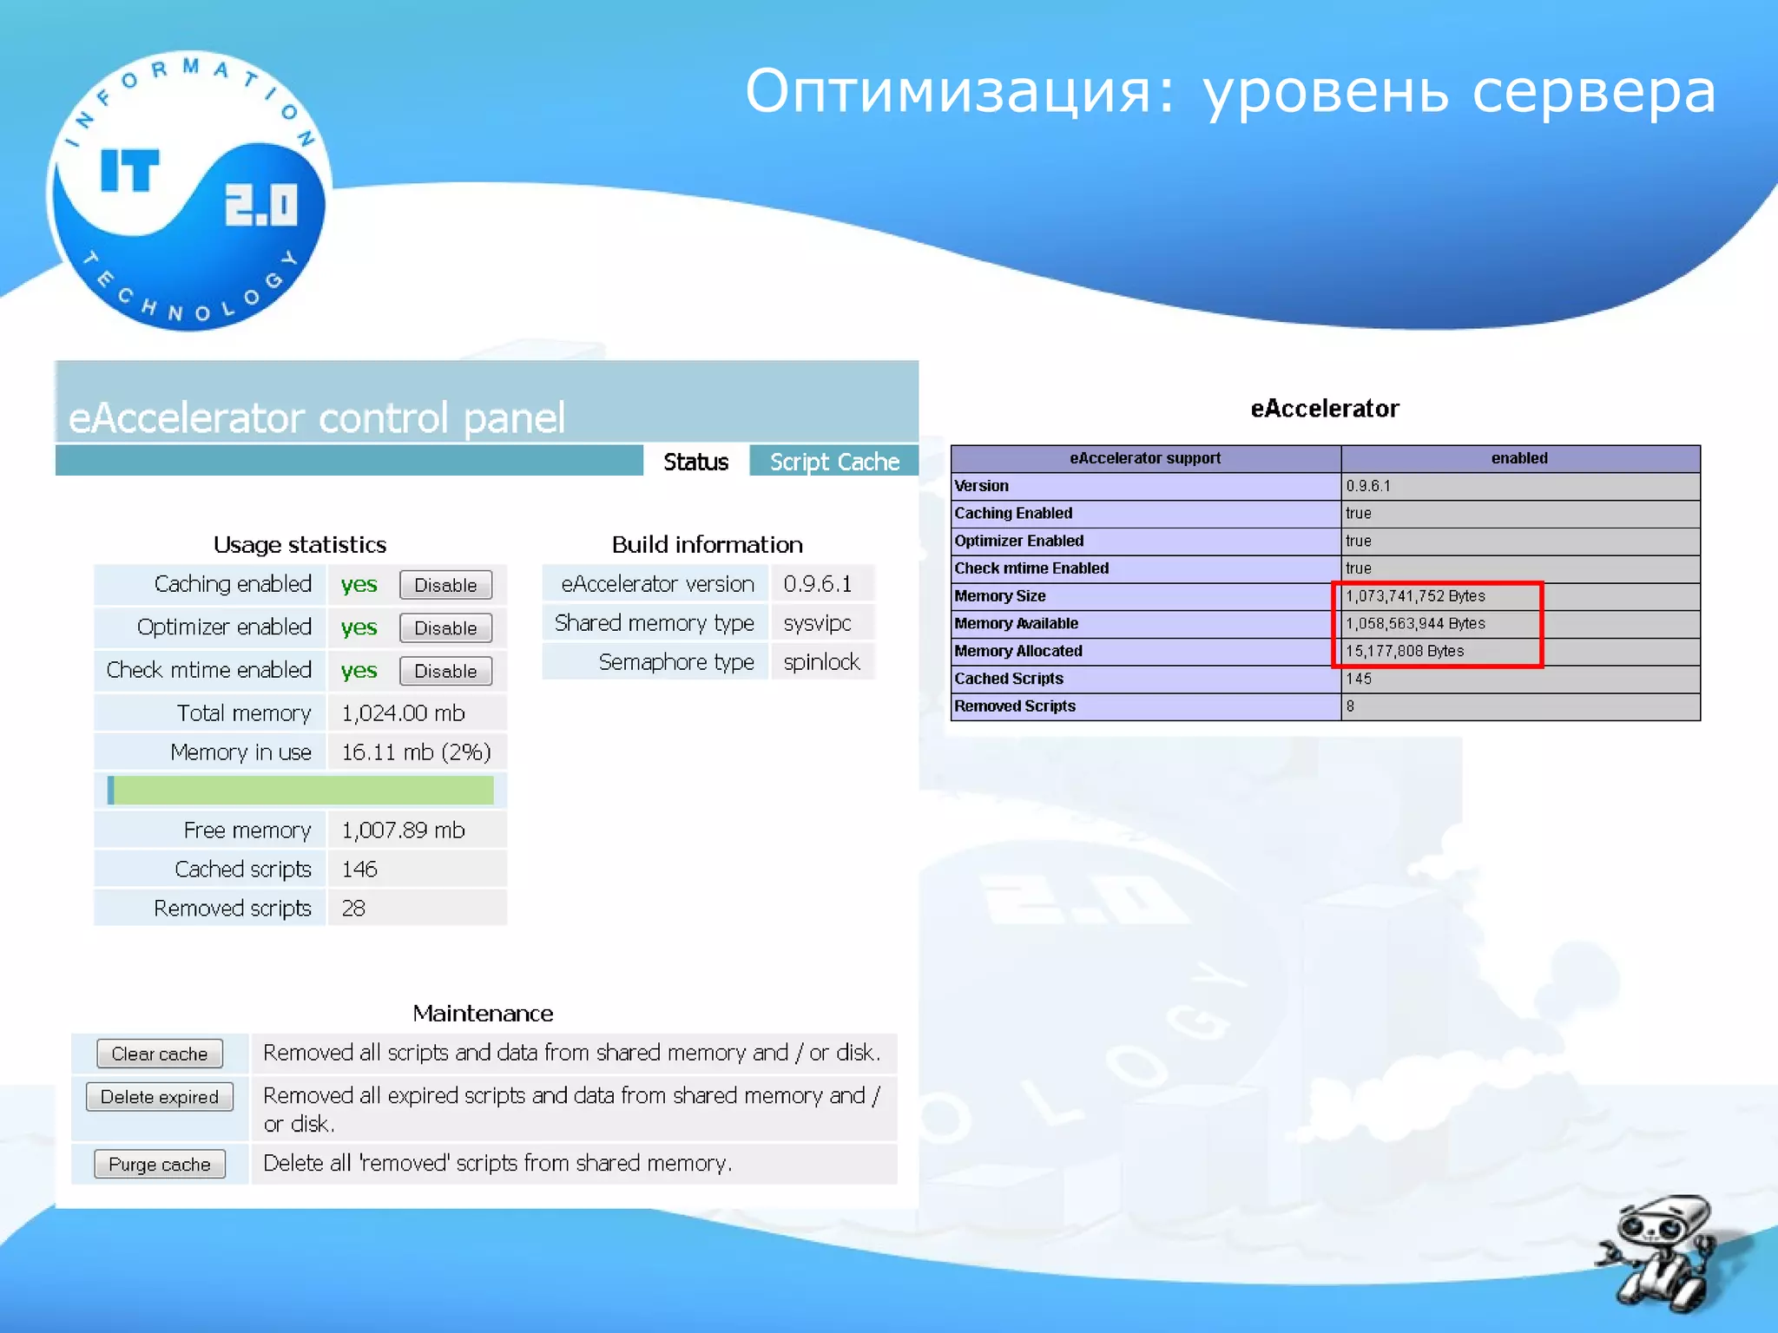Select the Total memory value 1,024.00 mb
The height and width of the screenshot is (1333, 1778).
[403, 712]
